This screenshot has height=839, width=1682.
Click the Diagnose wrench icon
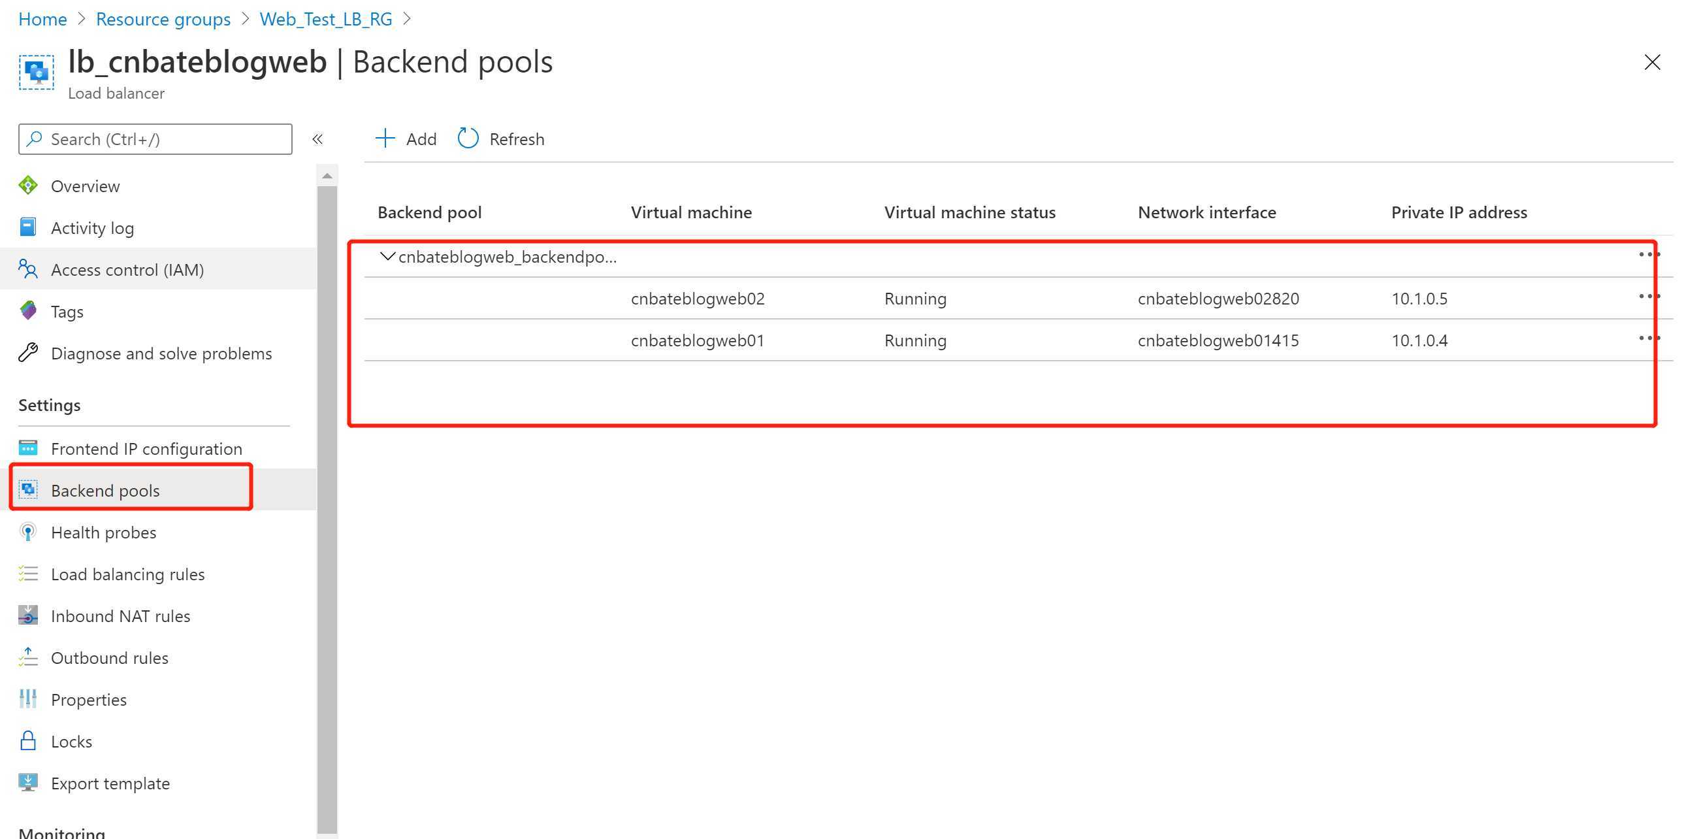point(28,353)
